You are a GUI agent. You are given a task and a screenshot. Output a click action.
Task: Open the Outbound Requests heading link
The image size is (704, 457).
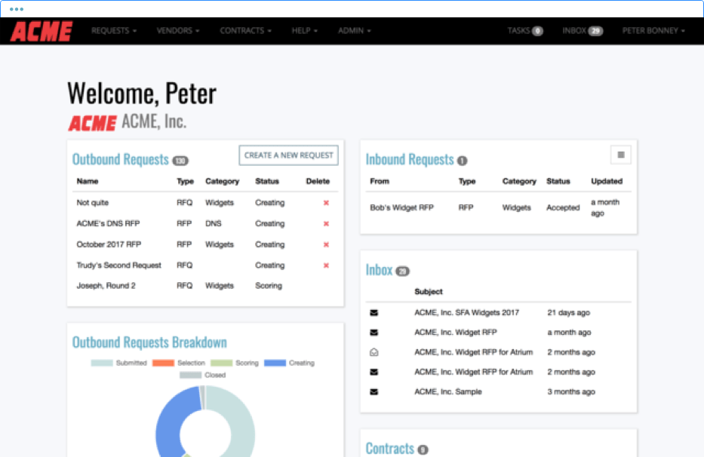click(120, 159)
